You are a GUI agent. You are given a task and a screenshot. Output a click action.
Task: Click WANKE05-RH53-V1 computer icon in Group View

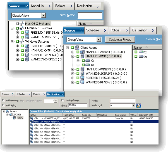(82, 82)
